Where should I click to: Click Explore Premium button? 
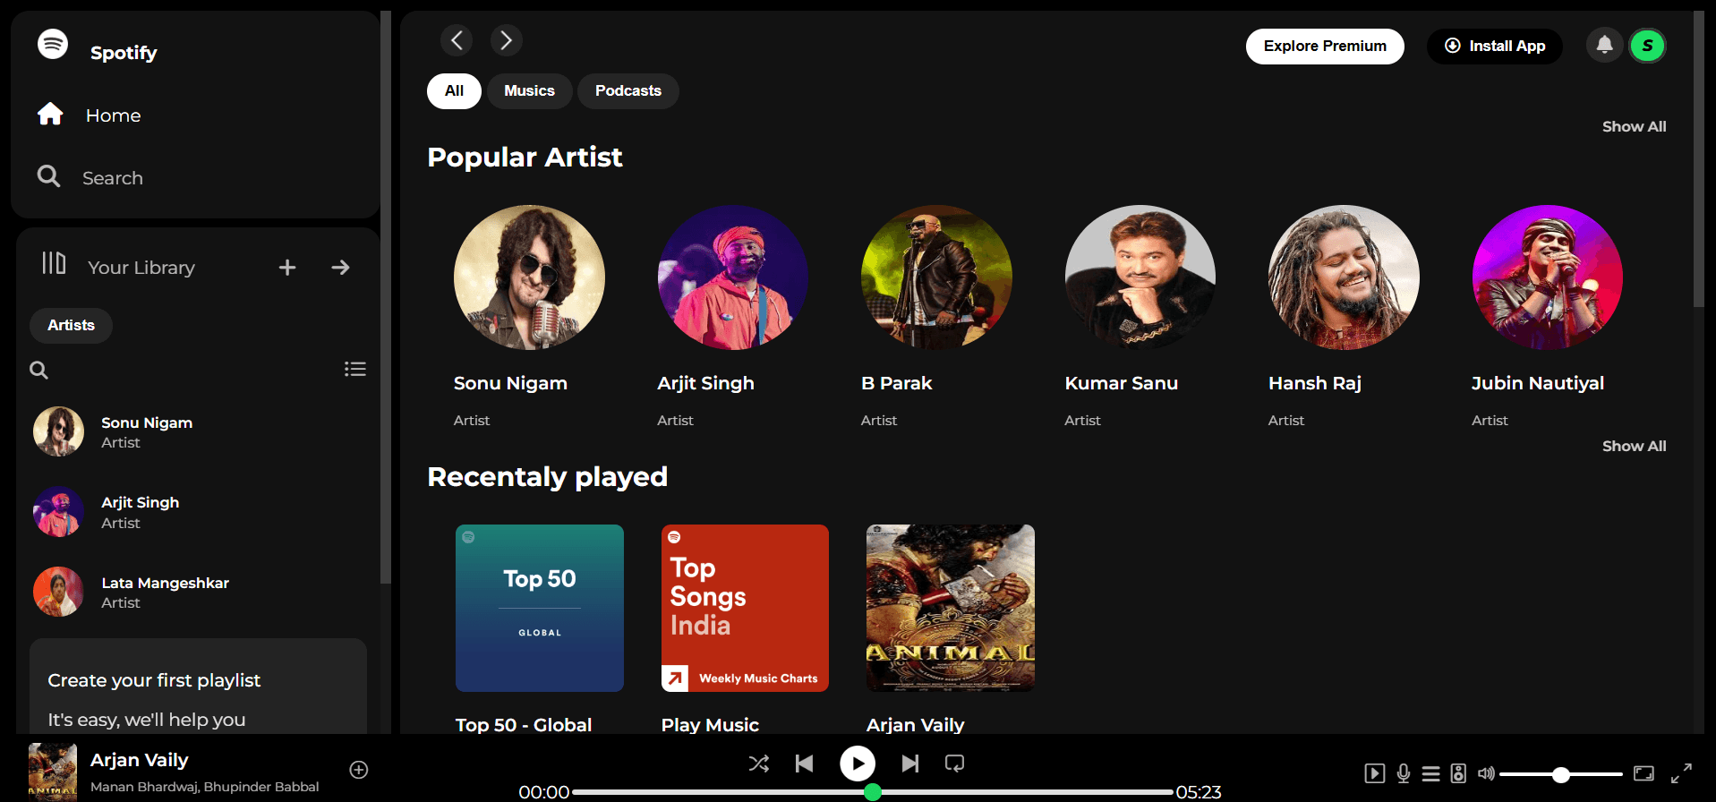pyautogui.click(x=1325, y=47)
